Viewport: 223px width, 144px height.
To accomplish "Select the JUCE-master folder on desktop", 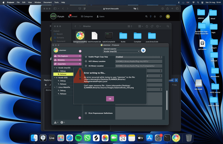I will (215, 88).
